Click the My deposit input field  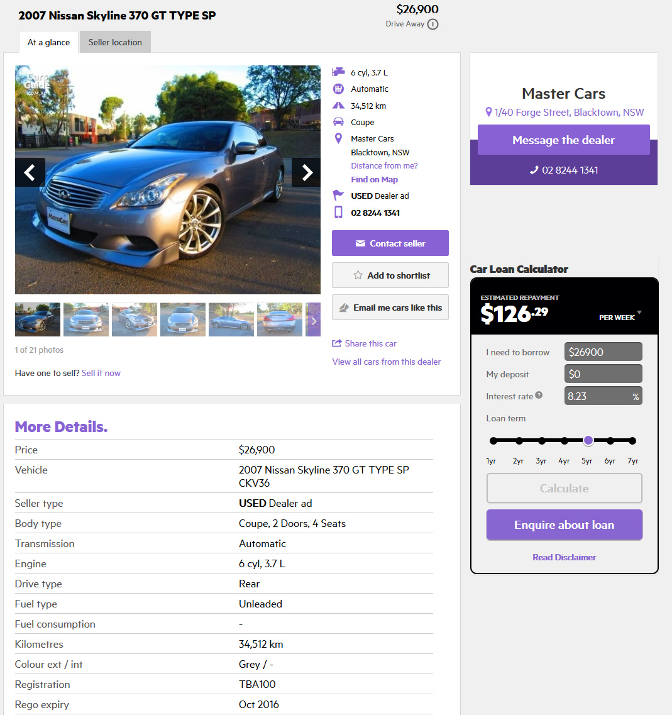coord(603,374)
